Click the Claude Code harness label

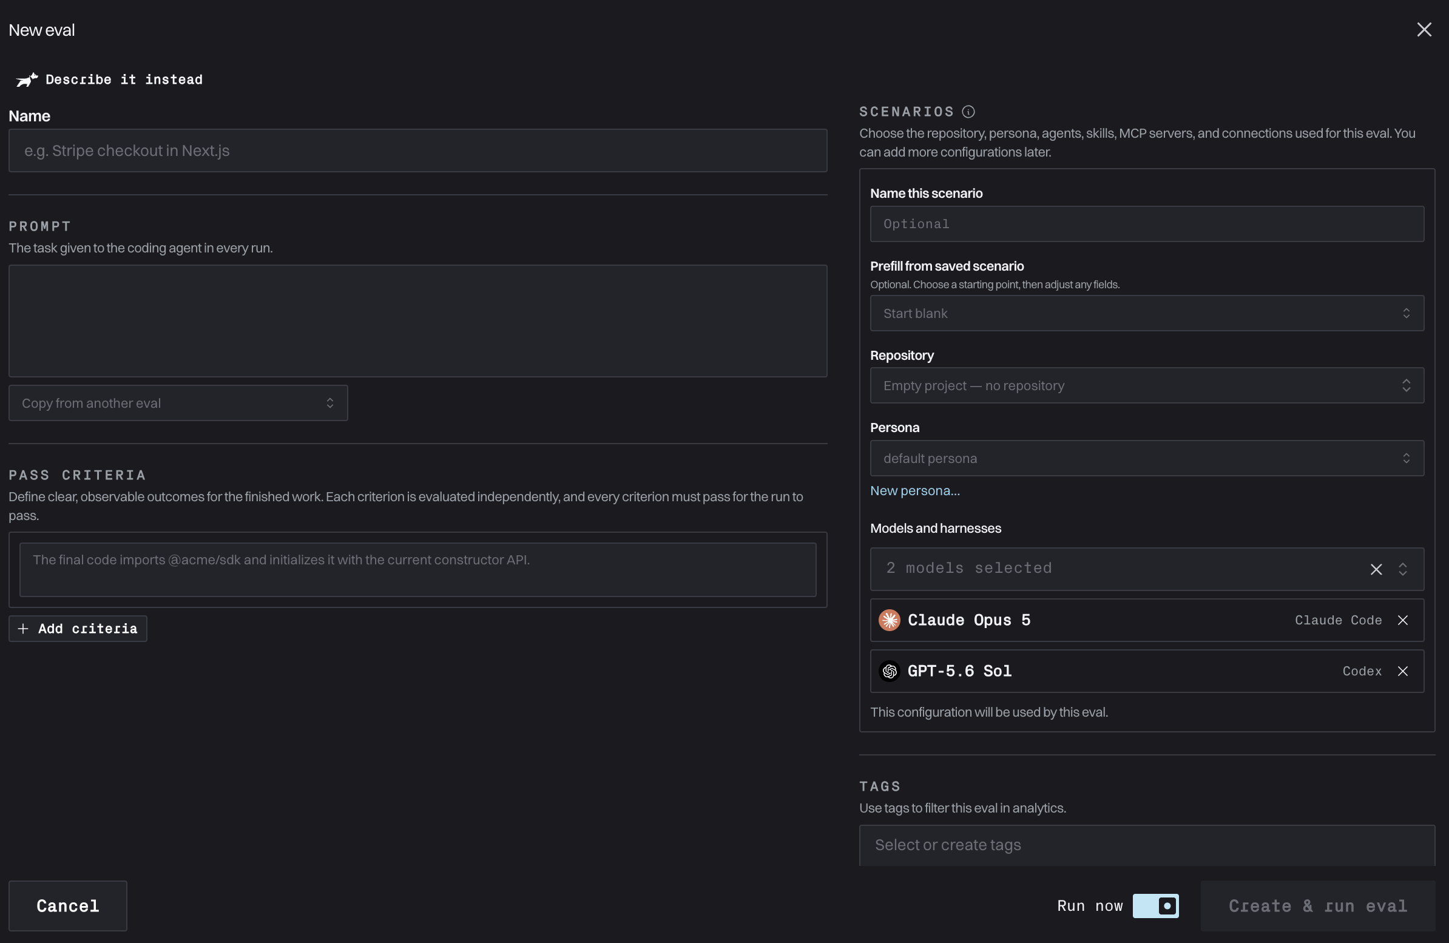click(x=1338, y=620)
